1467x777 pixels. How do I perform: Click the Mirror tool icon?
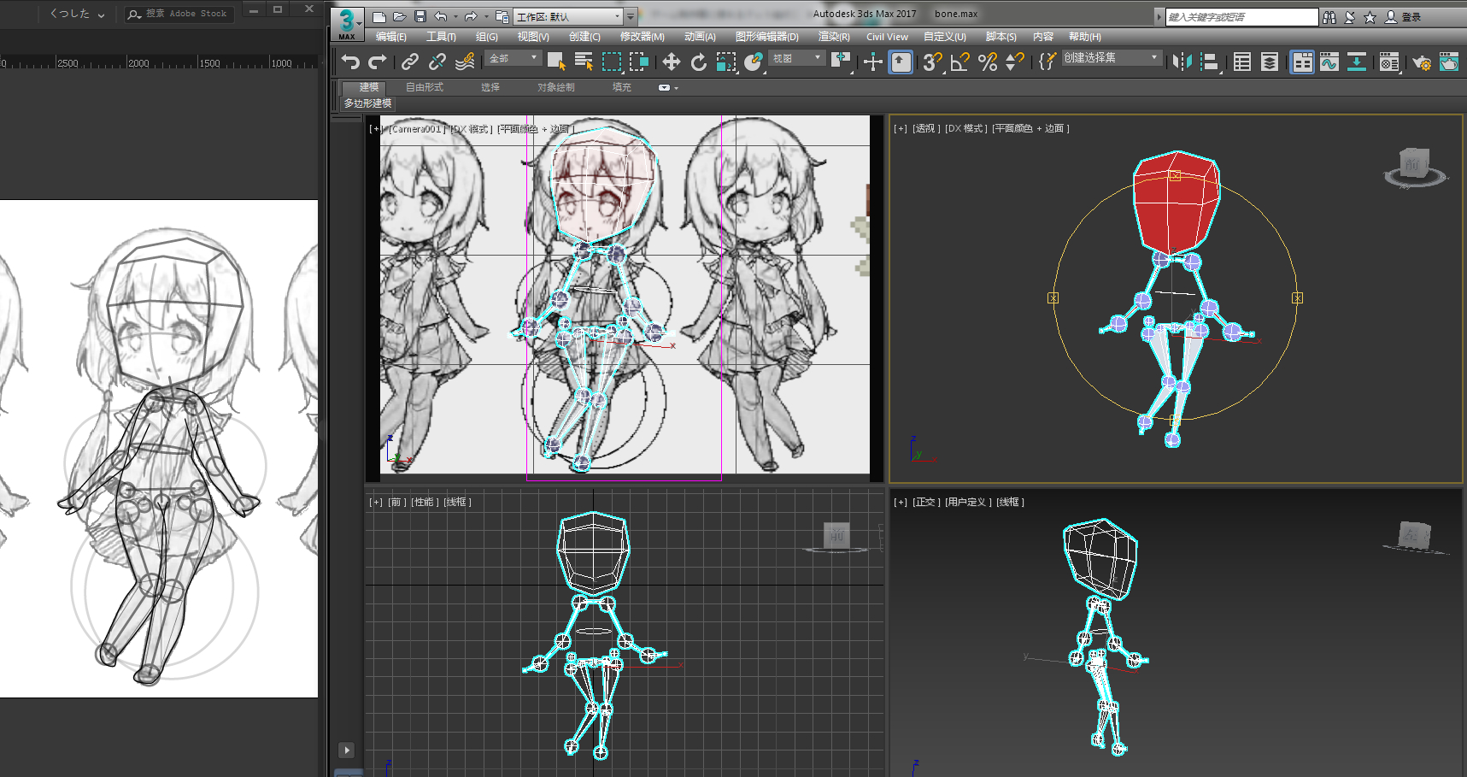tap(1182, 62)
